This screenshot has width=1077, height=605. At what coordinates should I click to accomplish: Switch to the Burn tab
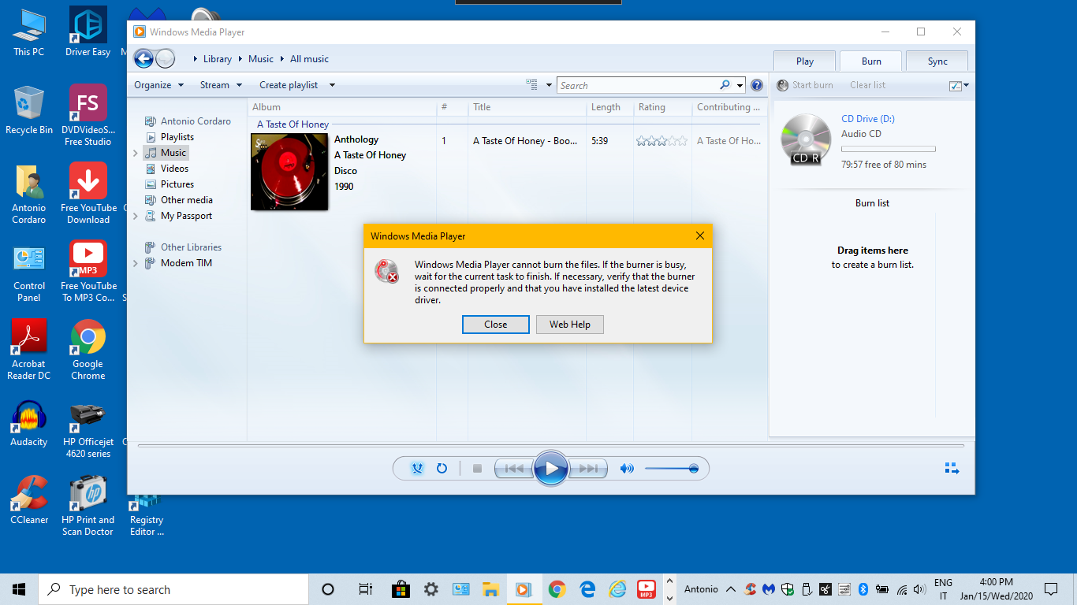(x=871, y=61)
